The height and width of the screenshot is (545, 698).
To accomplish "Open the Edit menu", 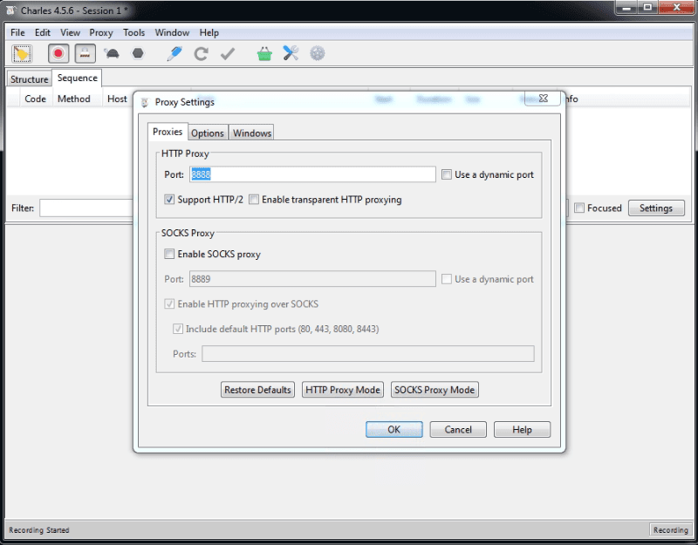I will click(43, 32).
